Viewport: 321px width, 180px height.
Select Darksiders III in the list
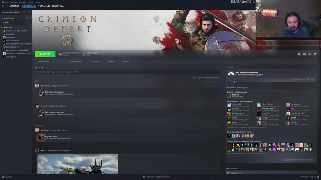(x=11, y=57)
